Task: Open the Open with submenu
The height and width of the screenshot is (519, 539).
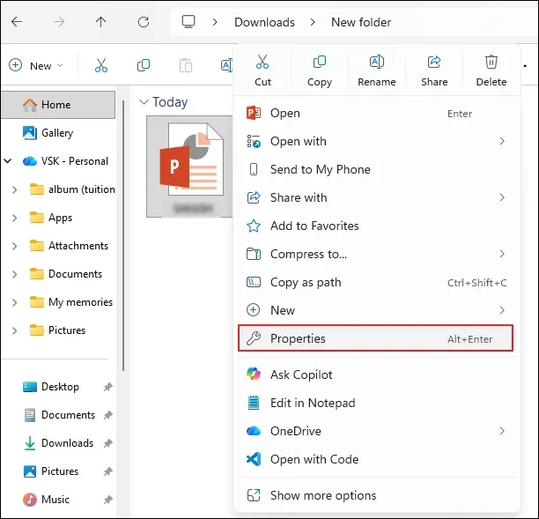Action: pyautogui.click(x=376, y=141)
